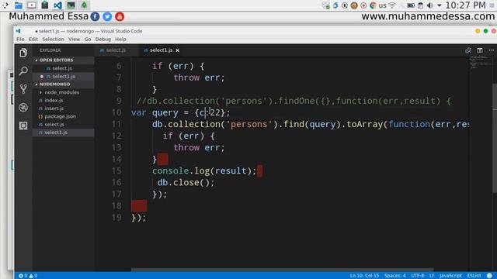
Task: Click line number 15 in the gutter
Action: (x=116, y=170)
